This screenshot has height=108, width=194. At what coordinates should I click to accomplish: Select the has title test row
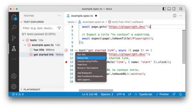[41, 50]
